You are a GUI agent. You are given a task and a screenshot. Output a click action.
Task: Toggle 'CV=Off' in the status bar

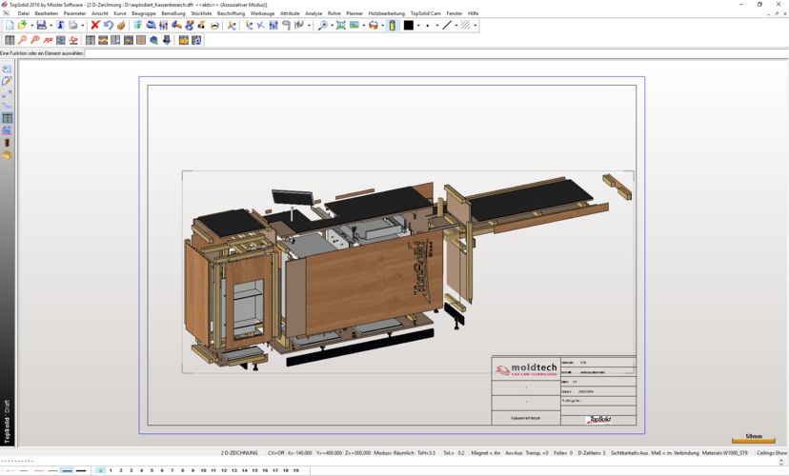(276, 453)
